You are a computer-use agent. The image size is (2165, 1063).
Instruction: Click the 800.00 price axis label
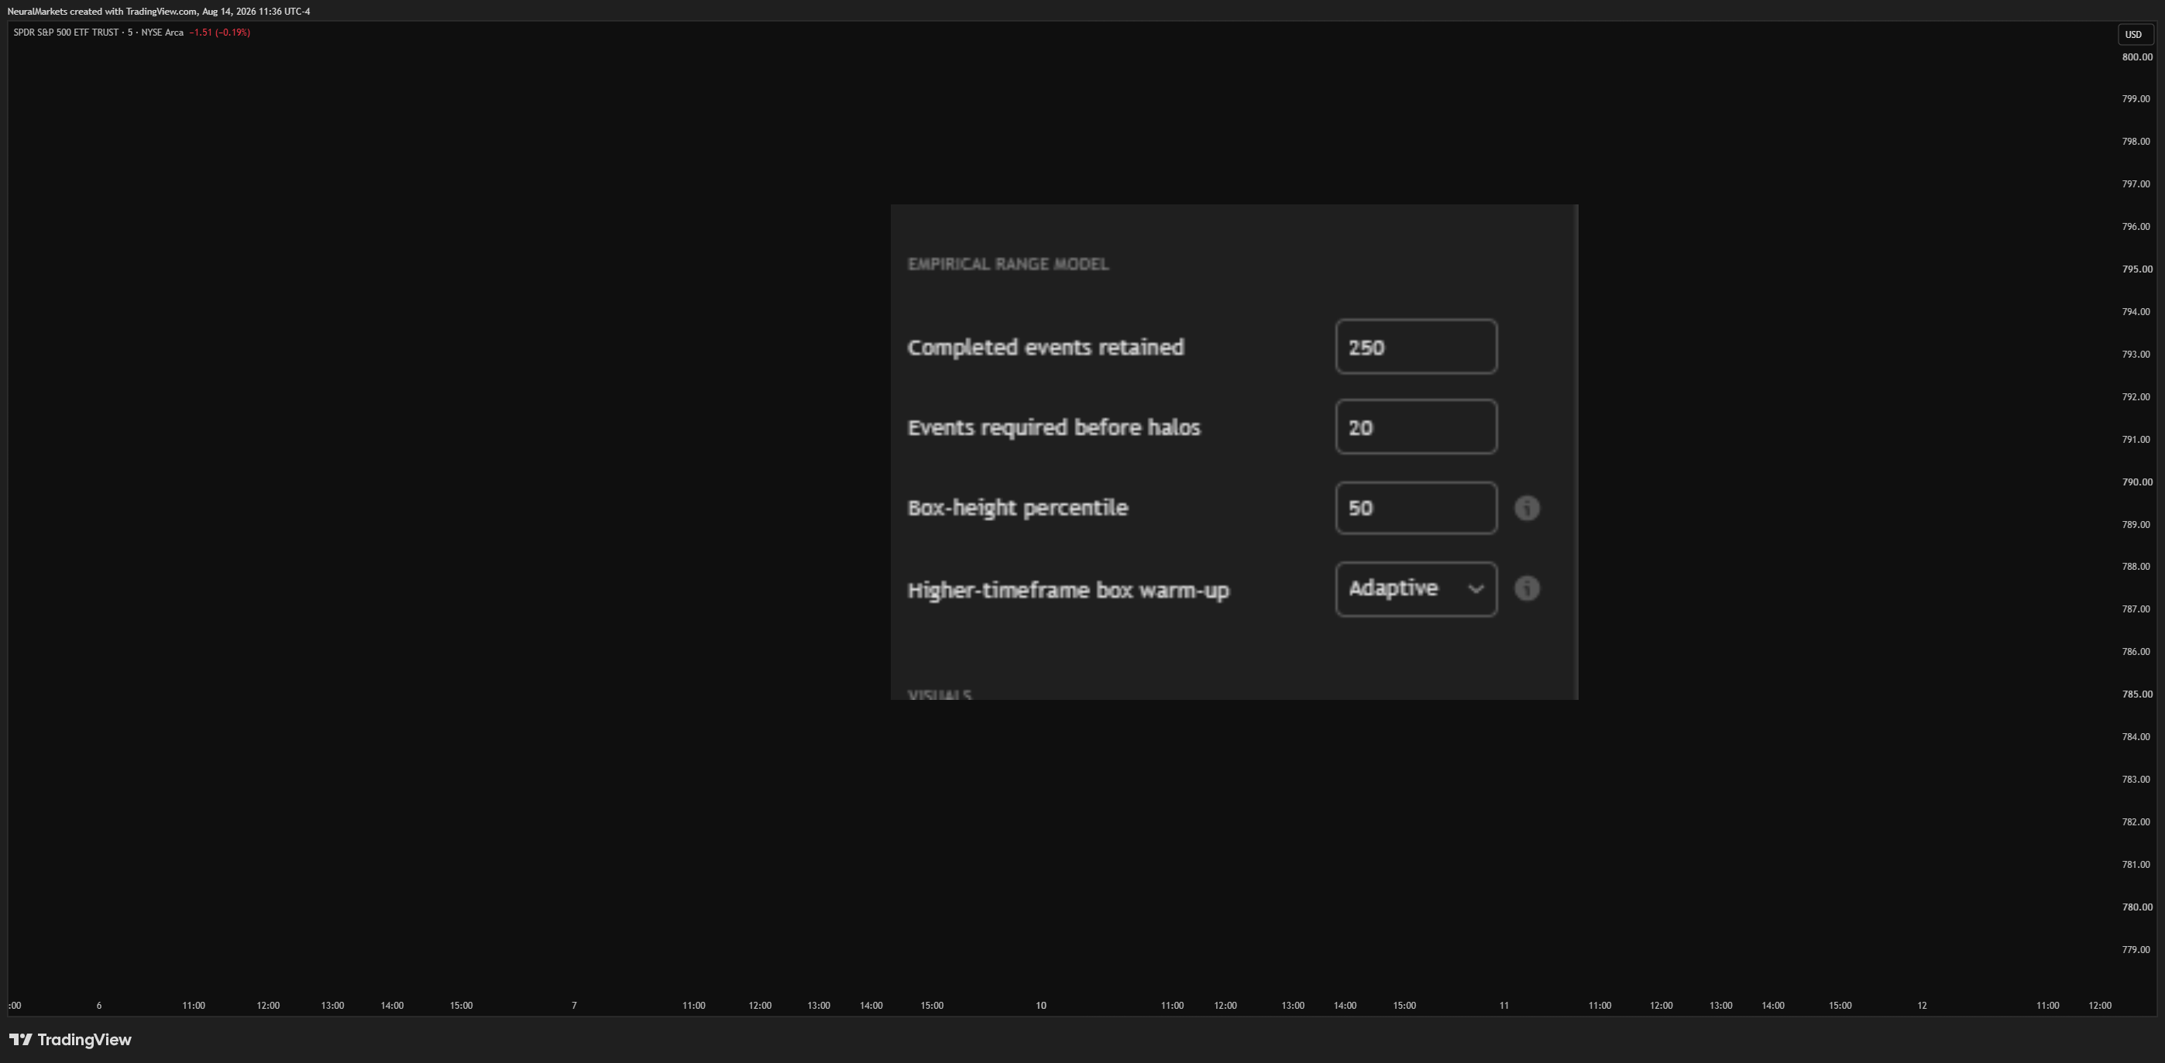point(2136,57)
